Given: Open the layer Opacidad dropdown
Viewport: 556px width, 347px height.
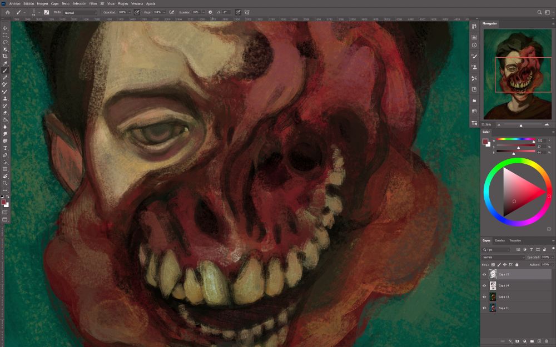Looking at the screenshot, I should (x=552, y=258).
